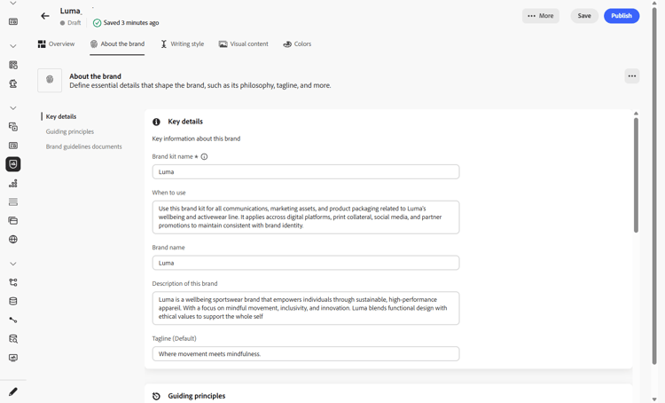
Task: Open the Writing style tab
Action: point(182,43)
